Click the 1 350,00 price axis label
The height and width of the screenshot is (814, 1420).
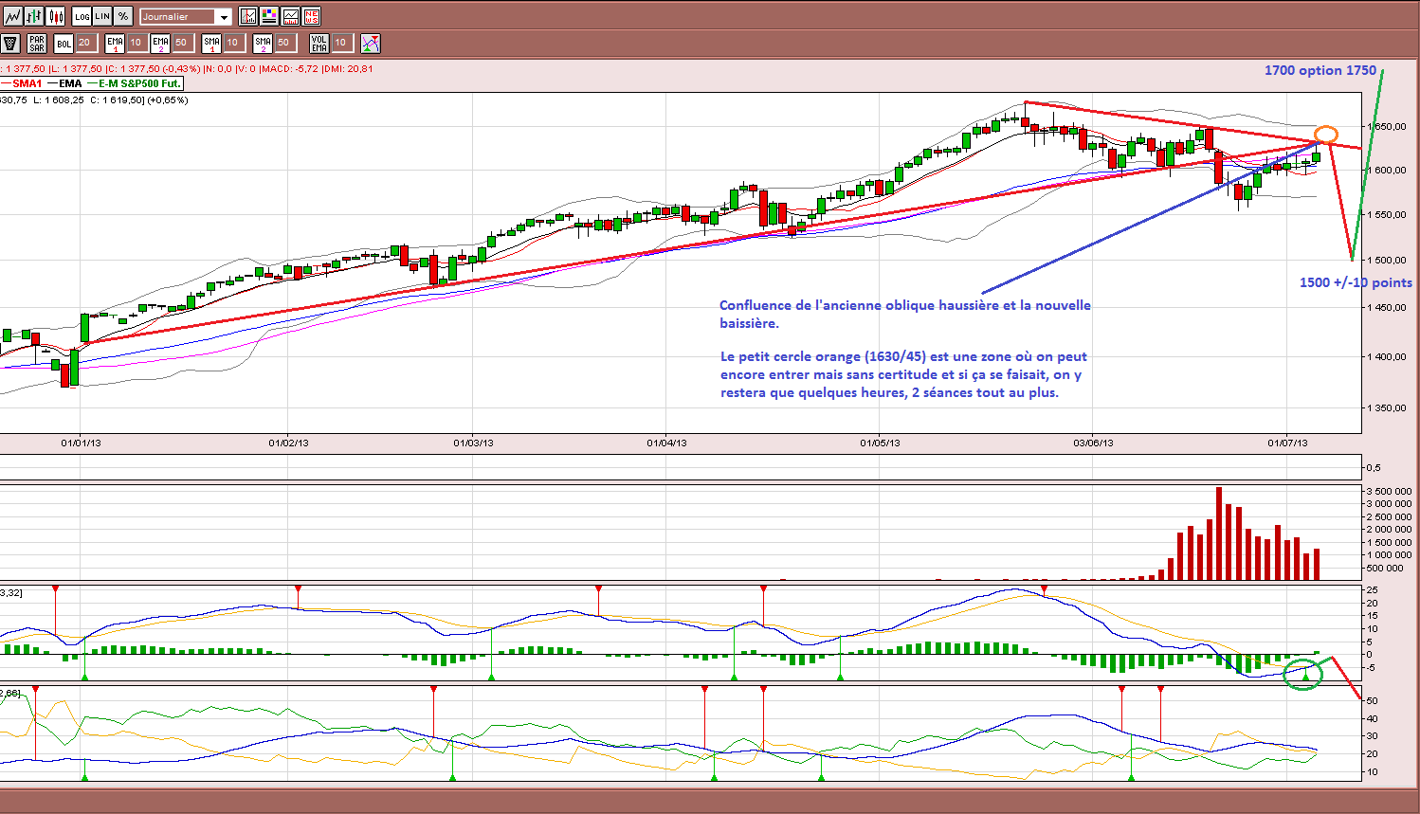(x=1386, y=407)
